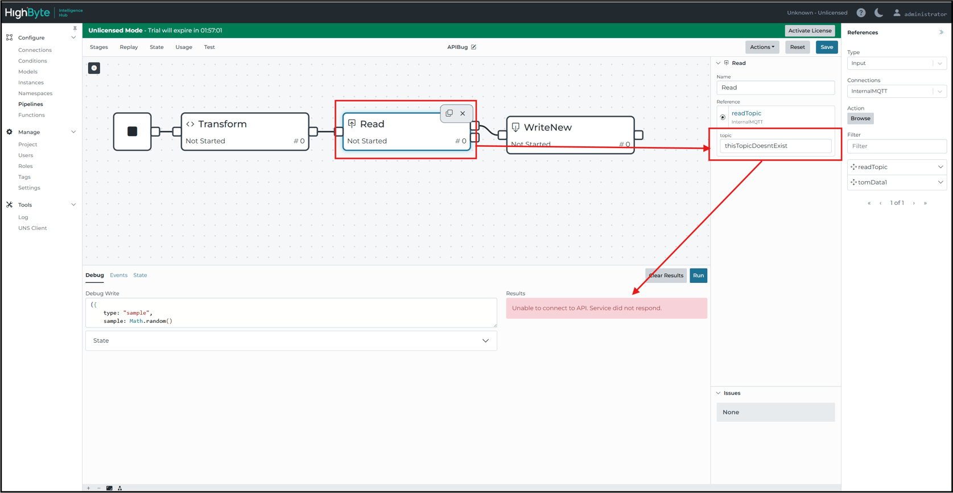Collapse the Issues section
Screen dimensions: 953x493
coord(718,393)
